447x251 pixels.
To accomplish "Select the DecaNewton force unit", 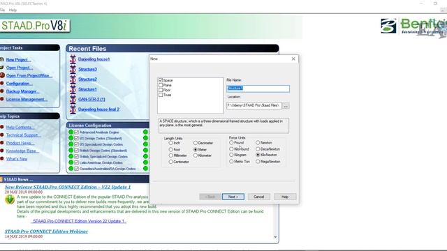I will click(258, 149).
